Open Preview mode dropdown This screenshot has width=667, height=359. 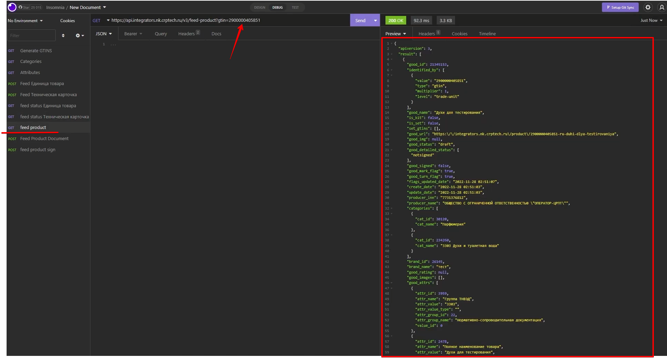click(x=395, y=34)
